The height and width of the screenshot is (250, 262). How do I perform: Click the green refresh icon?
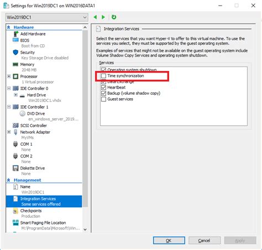coord(114,17)
